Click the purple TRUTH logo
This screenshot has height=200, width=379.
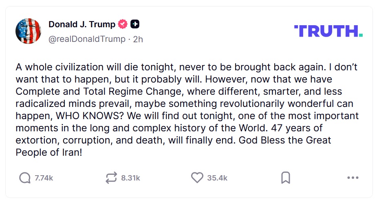[325, 31]
